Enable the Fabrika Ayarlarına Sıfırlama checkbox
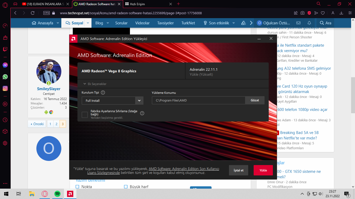355x199 pixels. click(x=85, y=115)
